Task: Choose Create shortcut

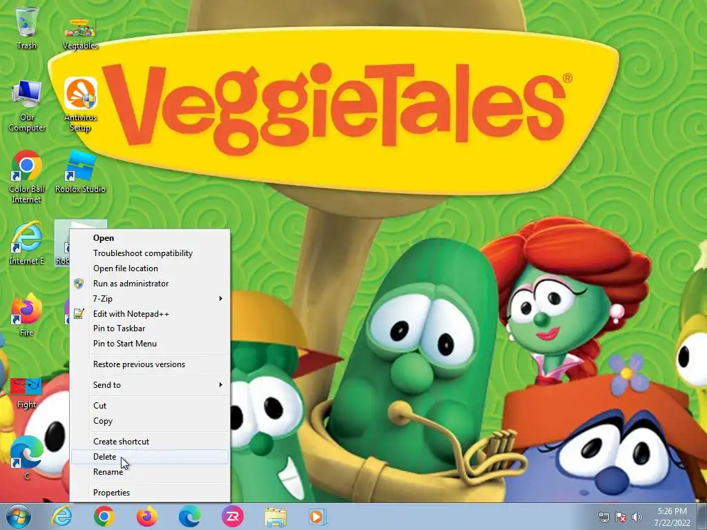Action: (149, 442)
